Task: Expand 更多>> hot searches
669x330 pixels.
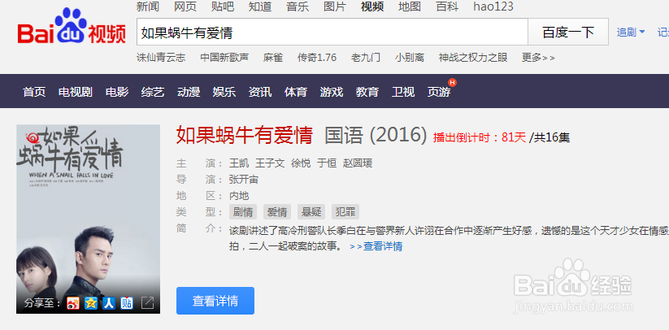Action: [538, 58]
